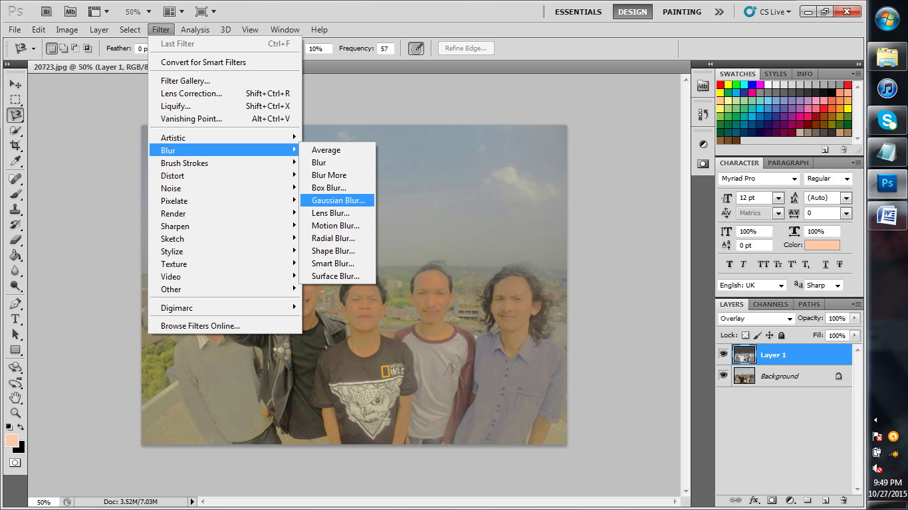The height and width of the screenshot is (510, 908).
Task: Click the faux bold icon in Character panel
Action: 729,264
